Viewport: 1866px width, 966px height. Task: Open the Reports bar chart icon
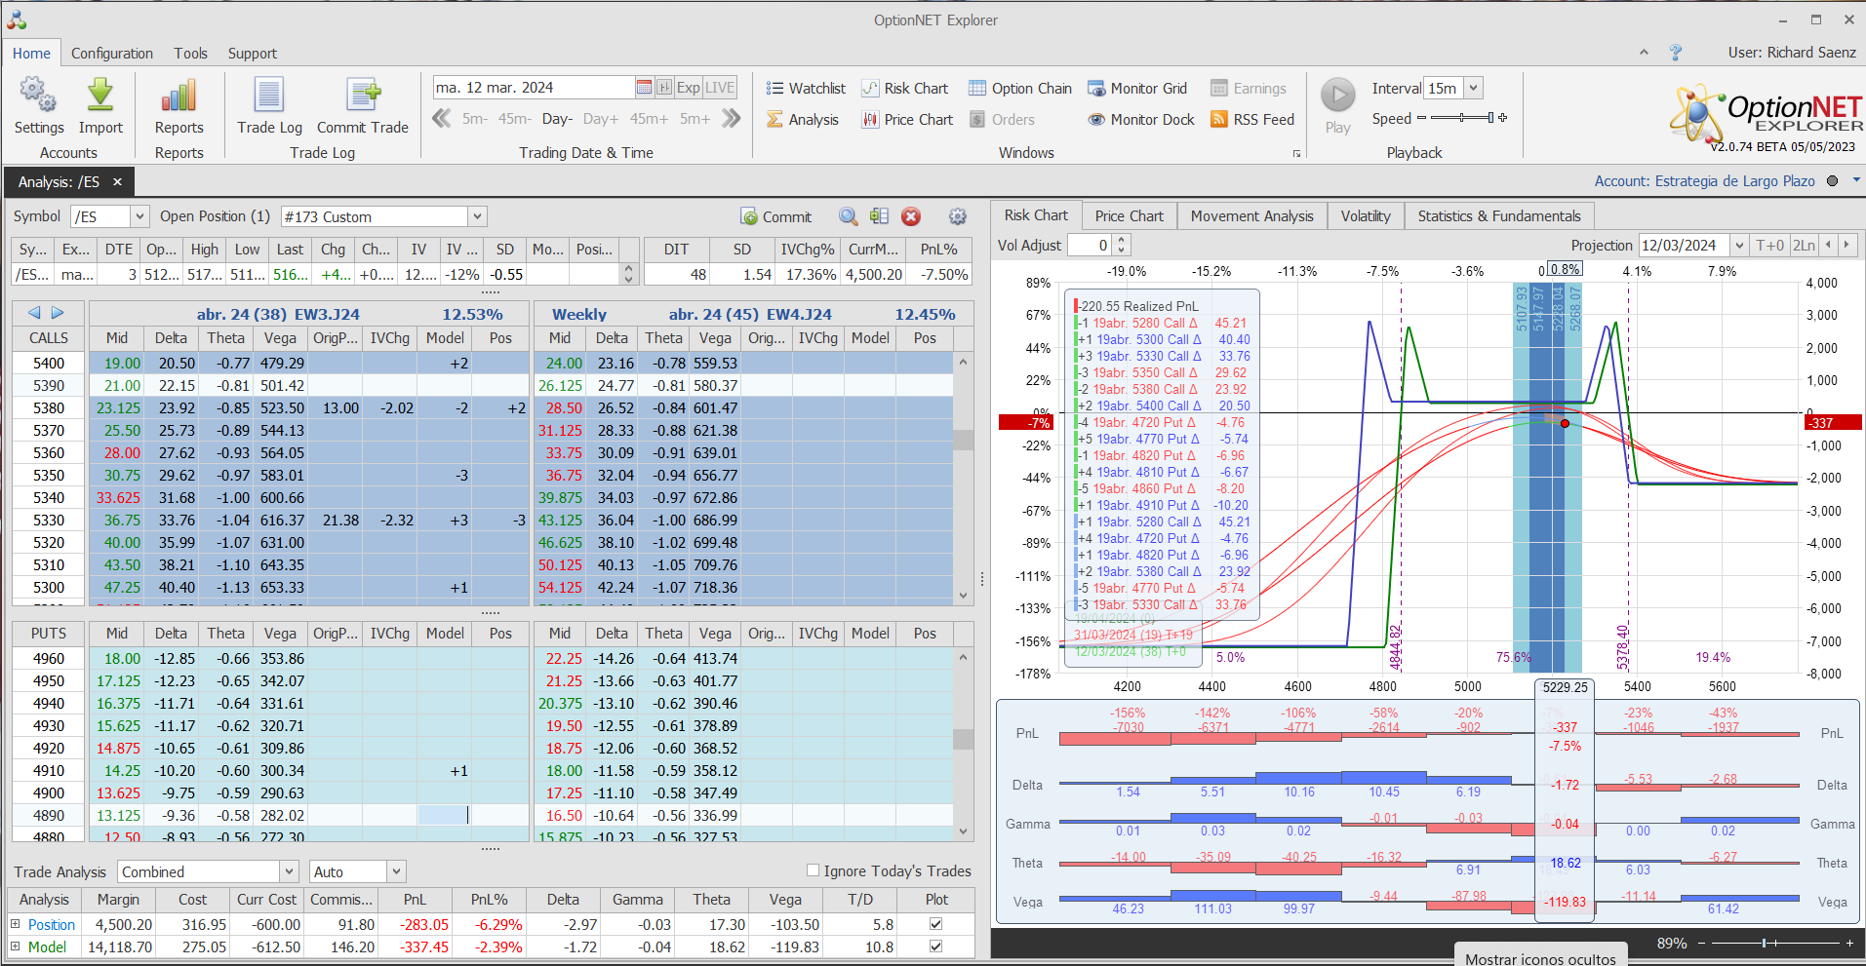(x=179, y=96)
